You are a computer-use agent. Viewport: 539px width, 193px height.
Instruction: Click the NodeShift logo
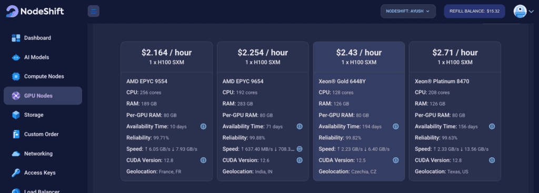point(35,12)
